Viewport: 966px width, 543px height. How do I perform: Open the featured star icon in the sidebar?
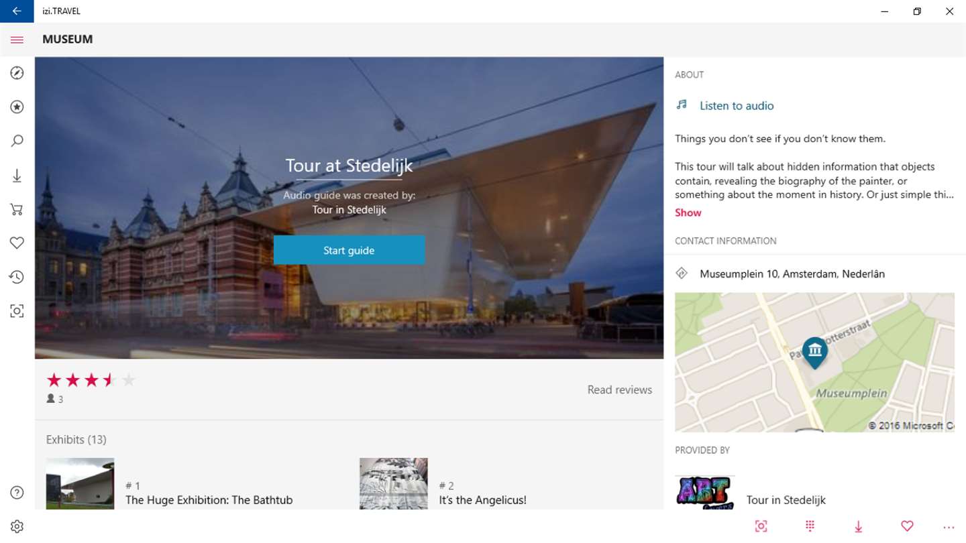(x=17, y=107)
